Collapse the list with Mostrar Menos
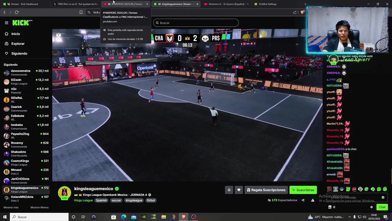The image size is (392, 221). point(40,207)
